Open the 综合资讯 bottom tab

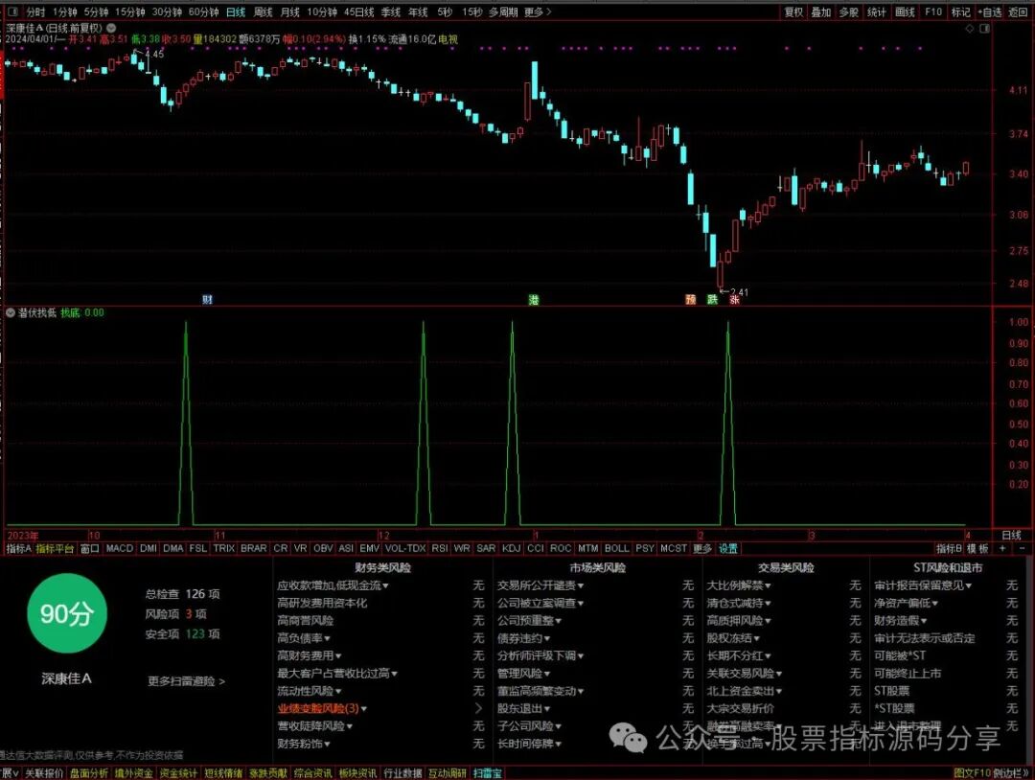tap(312, 772)
